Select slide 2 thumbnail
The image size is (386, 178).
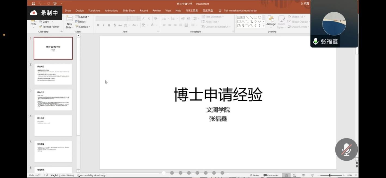[x=53, y=74]
